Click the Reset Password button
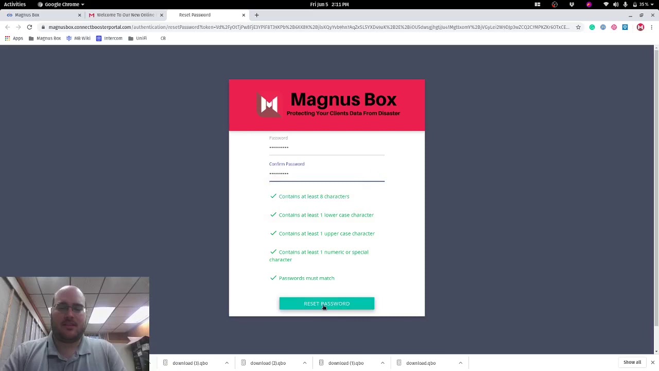The image size is (659, 371). tap(326, 303)
